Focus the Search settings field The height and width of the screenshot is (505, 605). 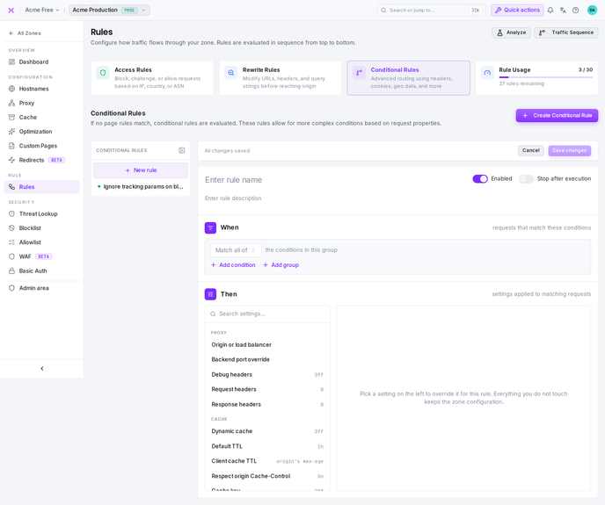[x=268, y=314]
